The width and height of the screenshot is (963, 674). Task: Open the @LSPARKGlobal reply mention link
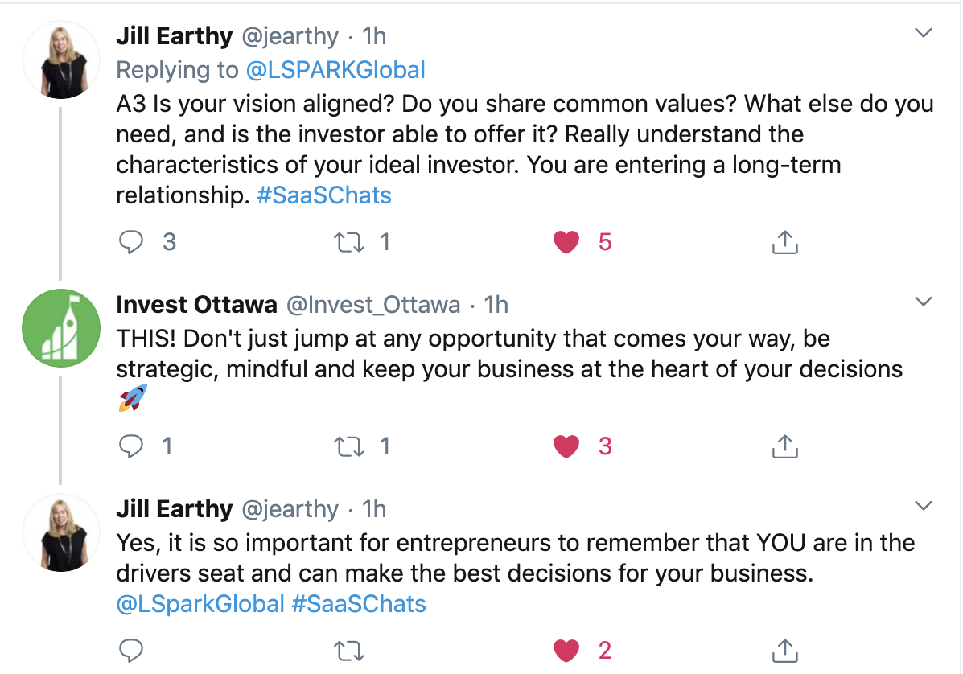(335, 70)
